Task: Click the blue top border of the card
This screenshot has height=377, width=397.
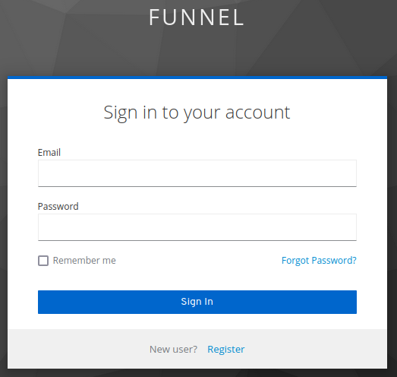Action: (x=197, y=78)
